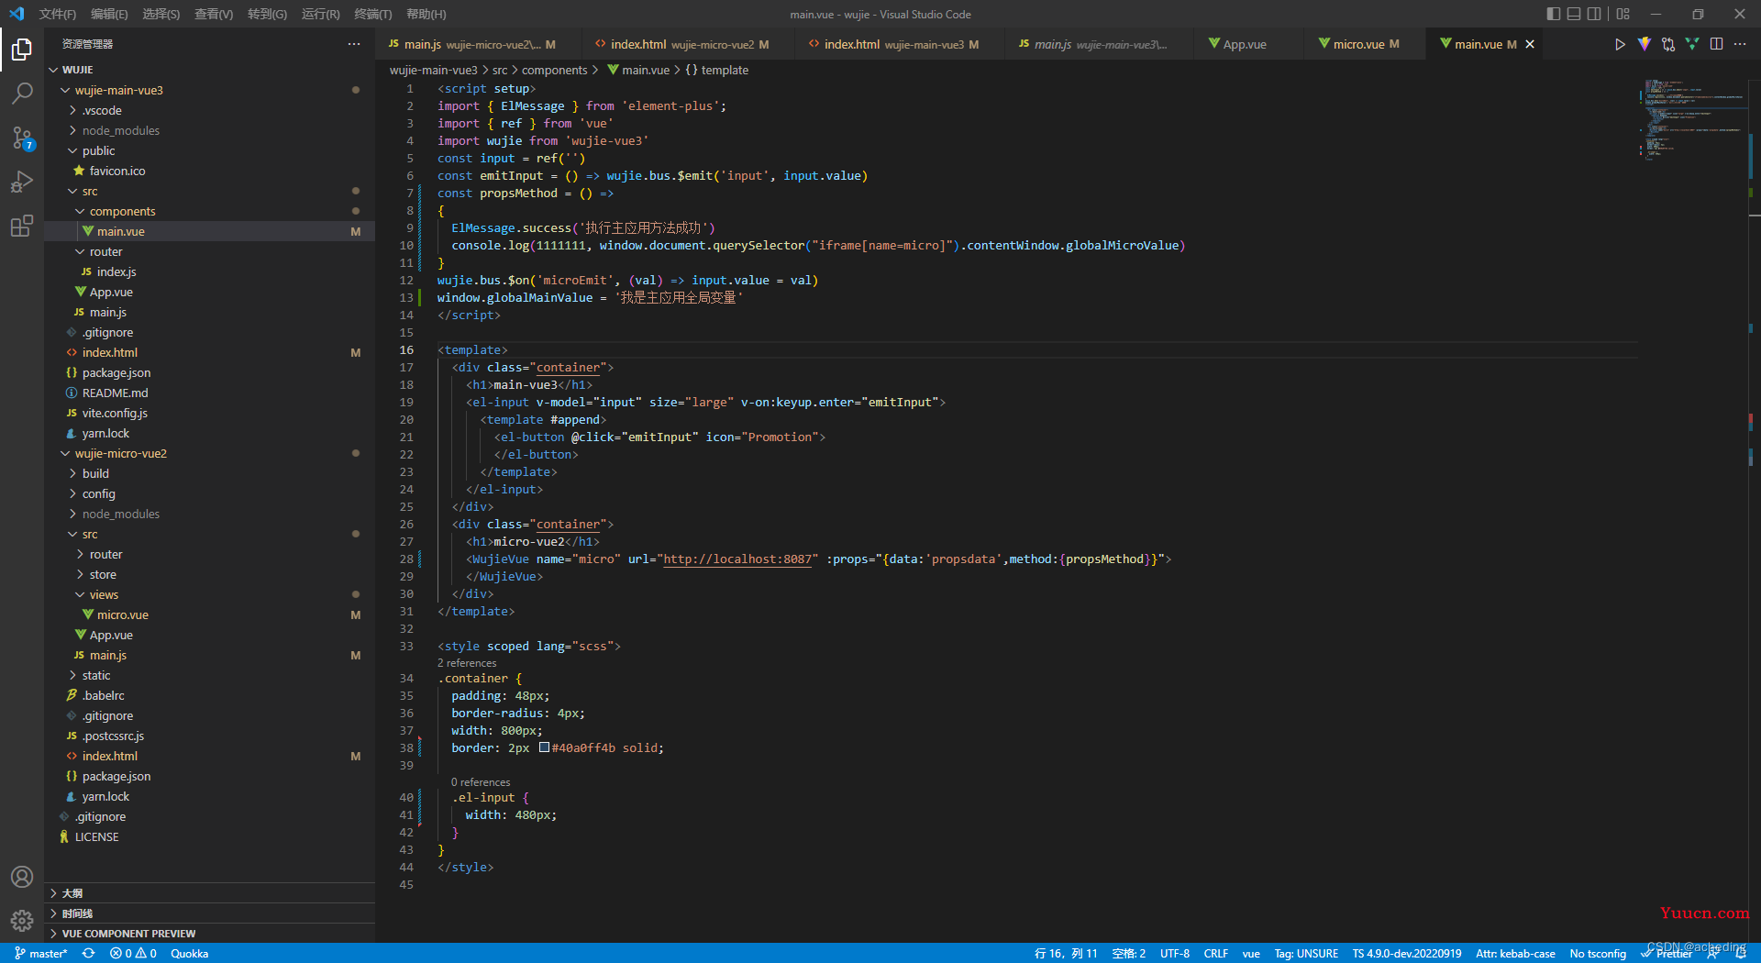Viewport: 1761px width, 963px height.
Task: Open errors and warnings count in status bar
Action: coord(133,953)
